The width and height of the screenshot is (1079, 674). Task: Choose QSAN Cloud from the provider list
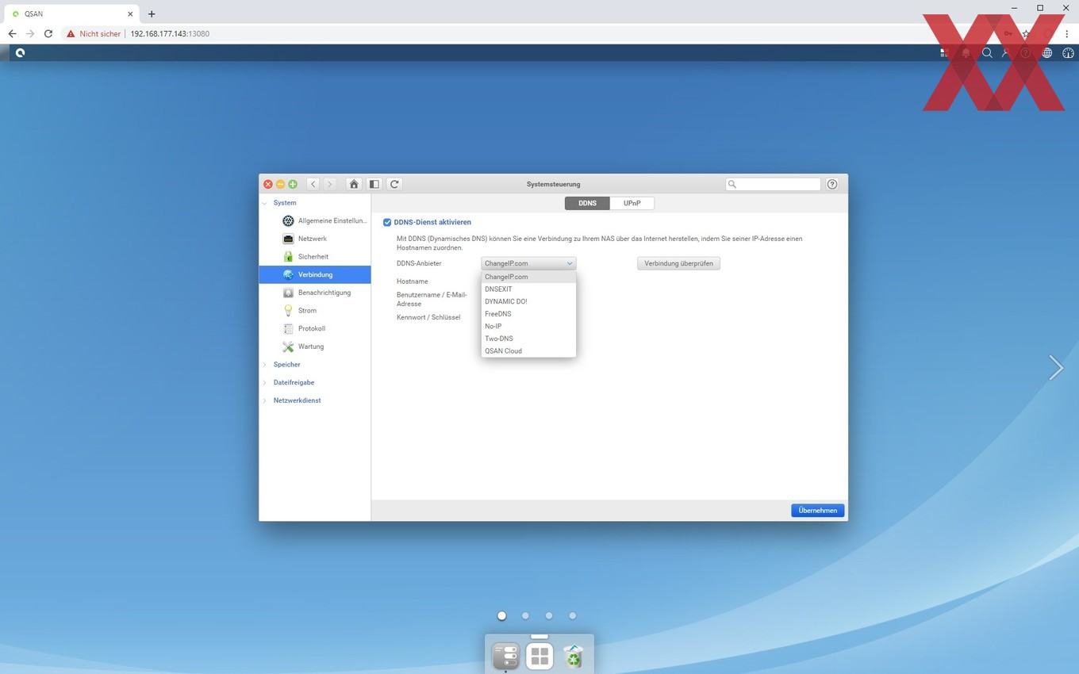pos(528,350)
